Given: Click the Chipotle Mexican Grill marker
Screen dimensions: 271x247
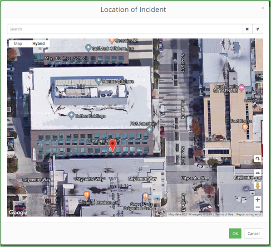Looking at the screenshot, I should tap(86, 195).
